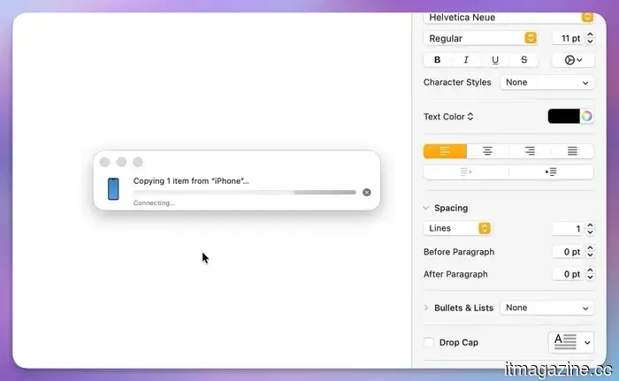The image size is (619, 381).
Task: Click the line spacing value field
Action: coord(568,229)
